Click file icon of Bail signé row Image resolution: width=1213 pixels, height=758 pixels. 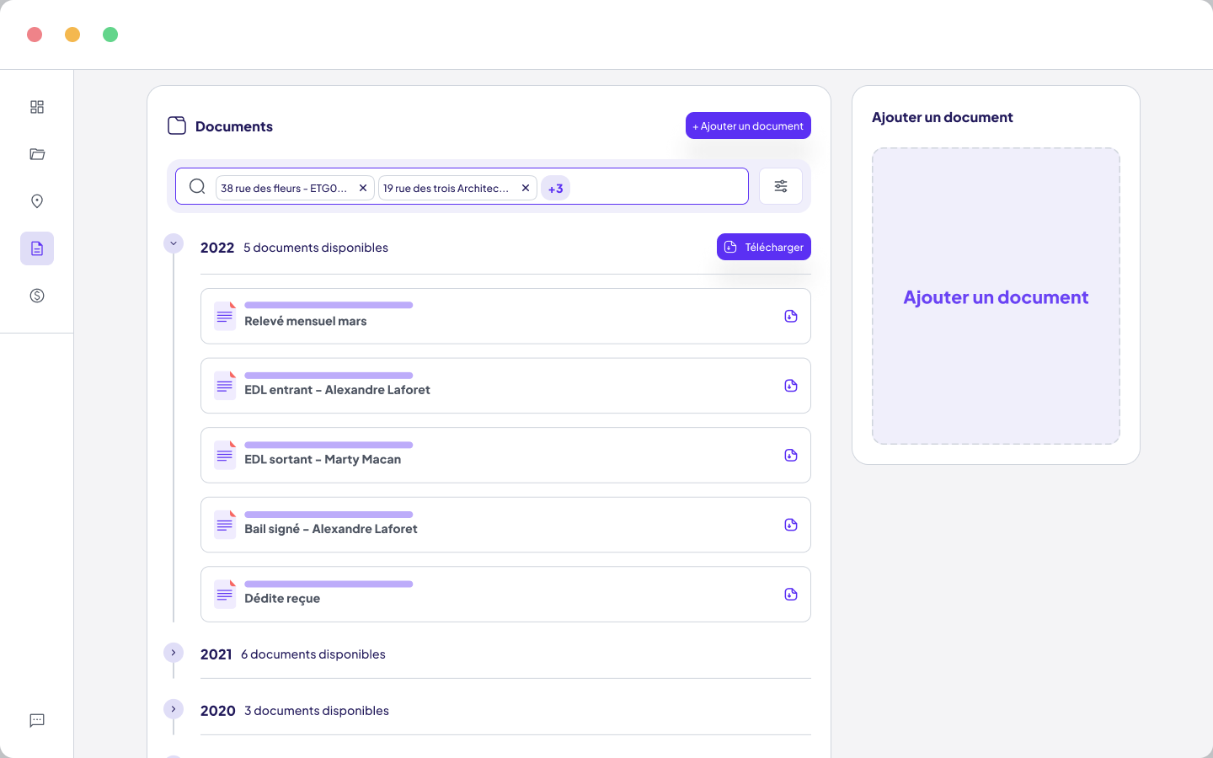coord(225,525)
